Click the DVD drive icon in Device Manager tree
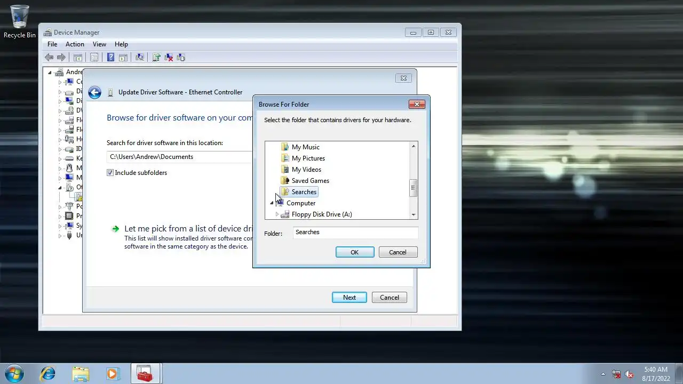This screenshot has width=683, height=384. tap(69, 110)
